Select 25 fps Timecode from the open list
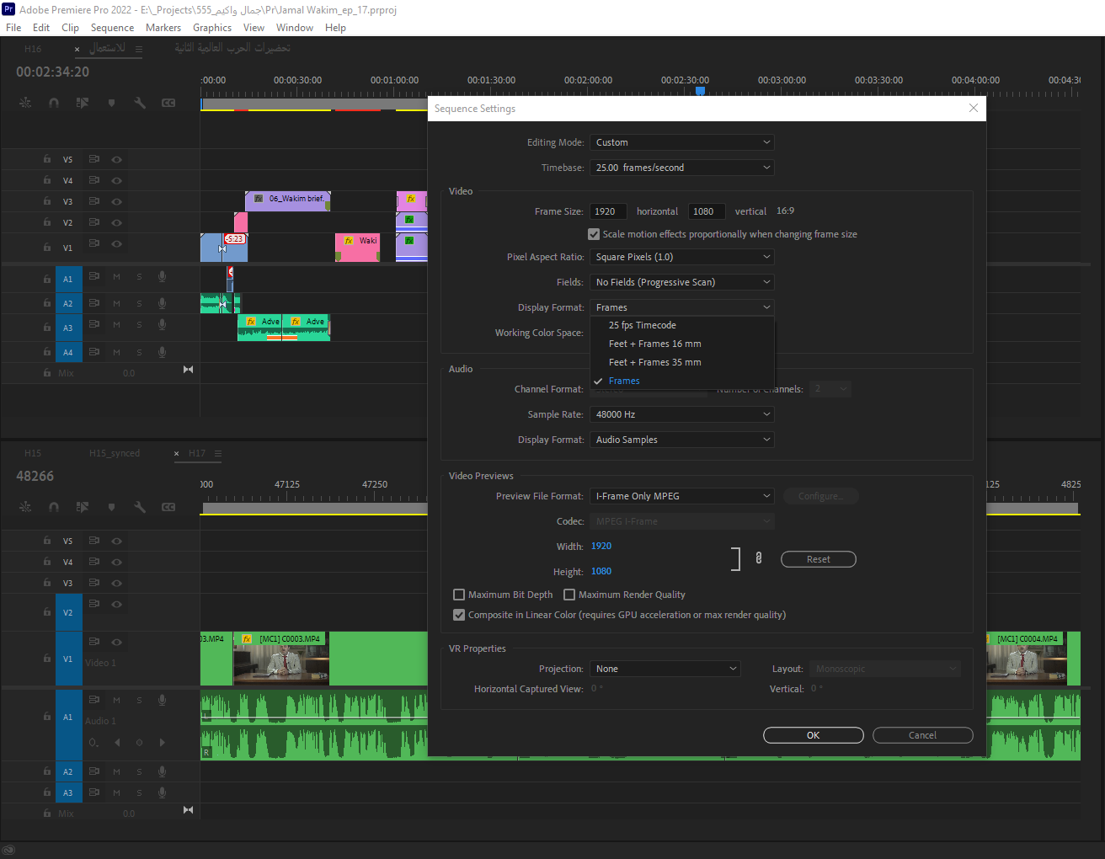1105x859 pixels. pyautogui.click(x=642, y=324)
